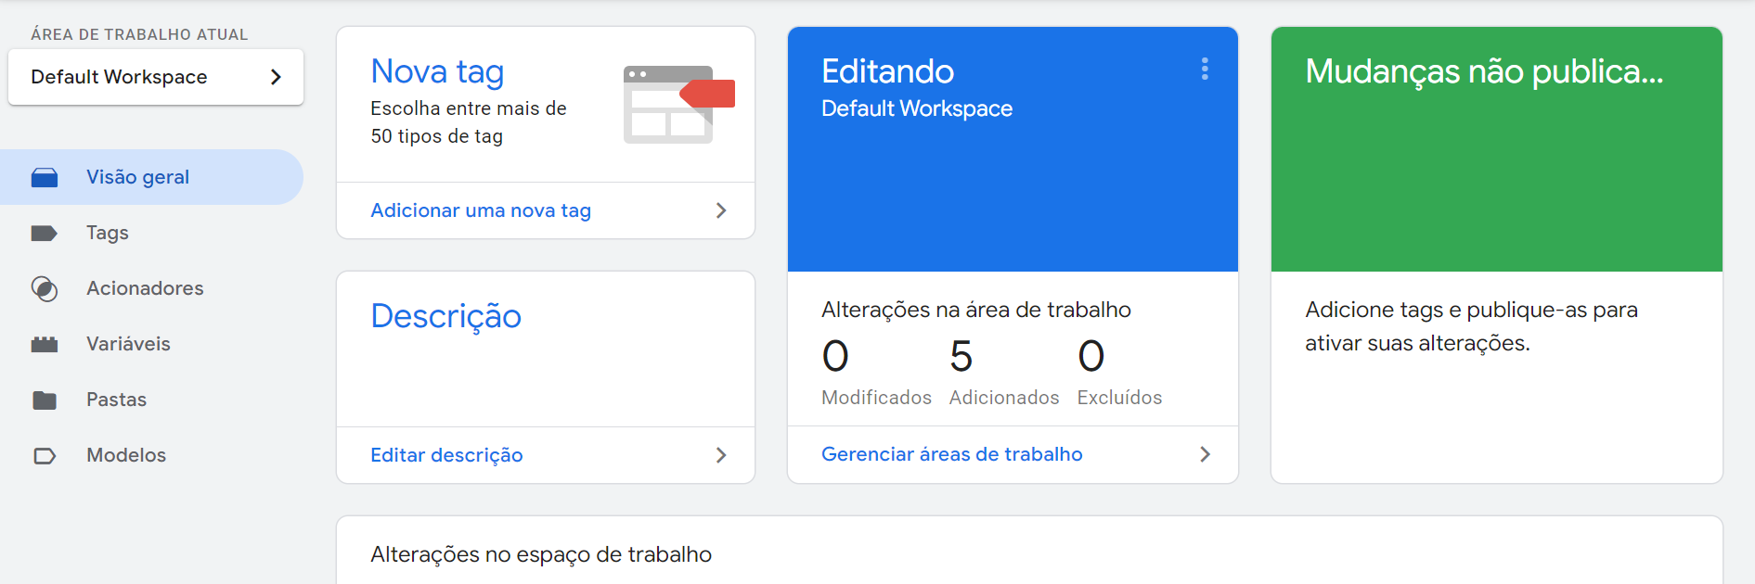Click Adicionar uma nova tag link
This screenshot has width=1755, height=584.
point(481,210)
